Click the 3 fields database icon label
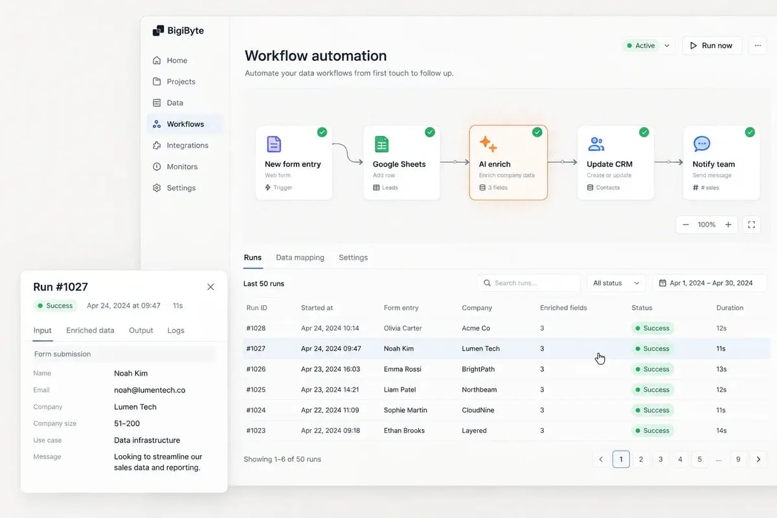777x518 pixels. click(x=493, y=188)
